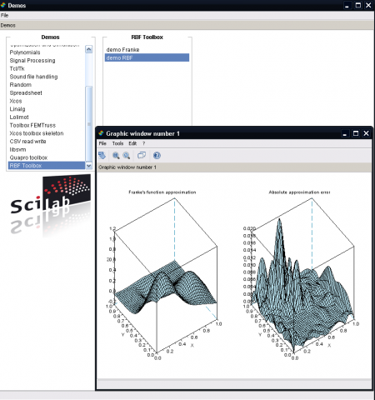375x400 pixels.
Task: Select RBF Toolbox in Demos list
Action: (47, 166)
